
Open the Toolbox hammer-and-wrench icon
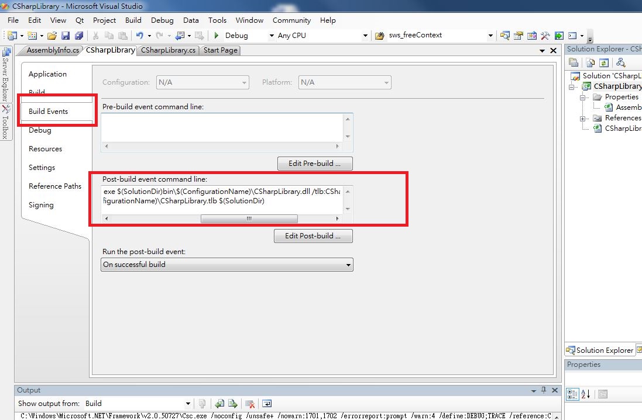click(x=545, y=36)
